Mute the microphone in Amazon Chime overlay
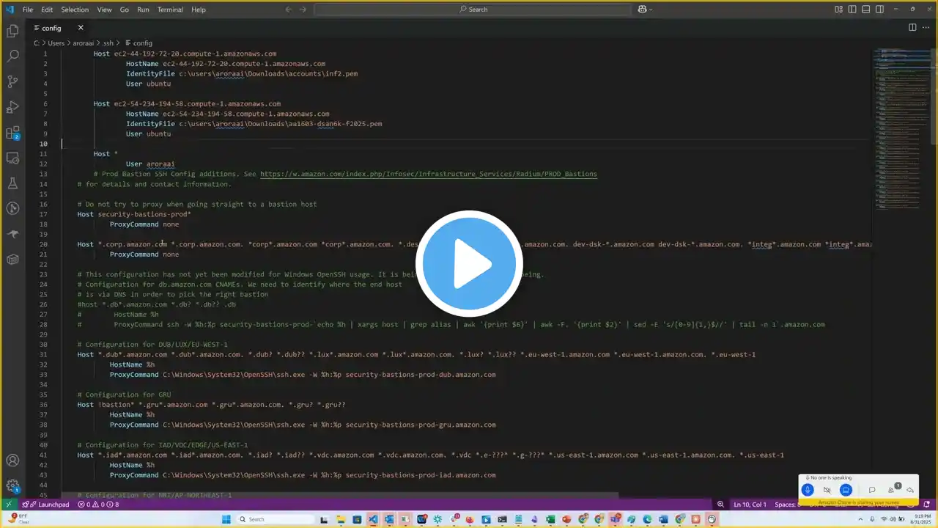This screenshot has width=938, height=528. coord(808,490)
